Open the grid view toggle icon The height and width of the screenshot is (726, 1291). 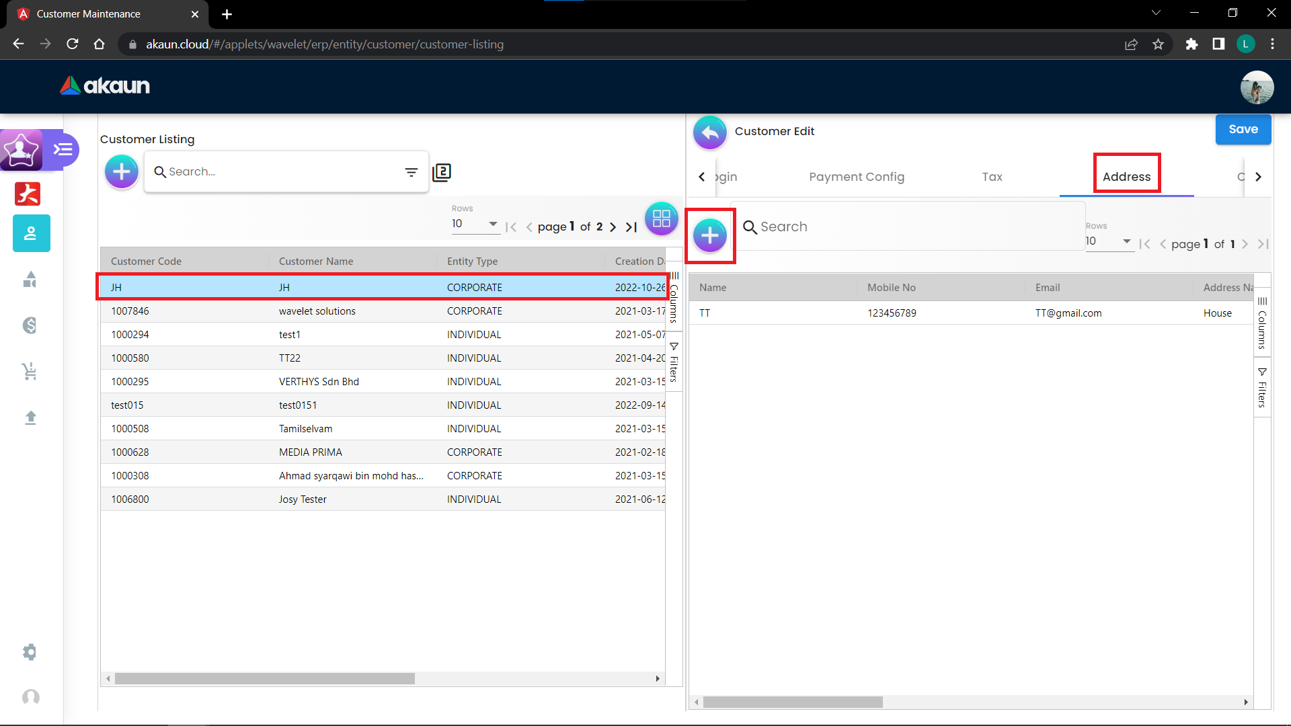click(661, 218)
